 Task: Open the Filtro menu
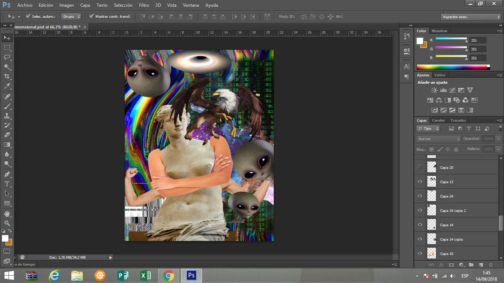[x=144, y=5]
